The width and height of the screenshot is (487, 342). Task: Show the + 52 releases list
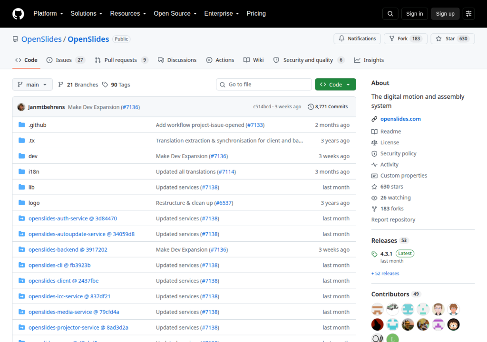[385, 274]
